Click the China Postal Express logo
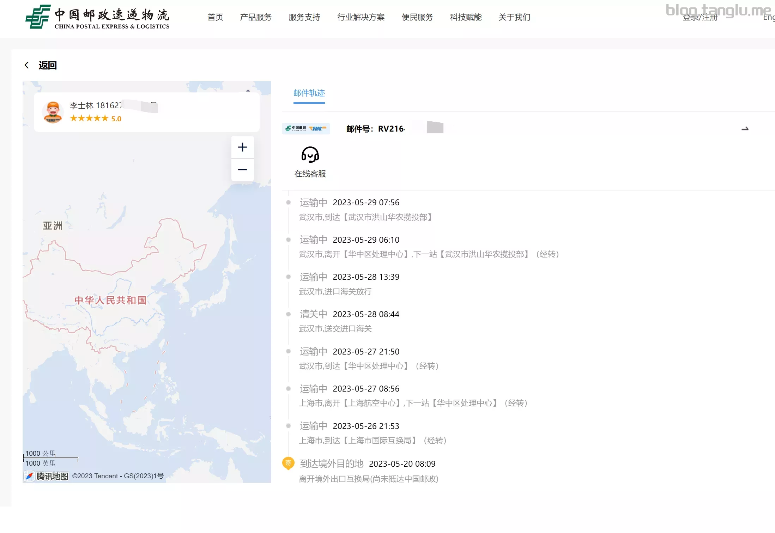This screenshot has width=775, height=533. click(x=97, y=17)
